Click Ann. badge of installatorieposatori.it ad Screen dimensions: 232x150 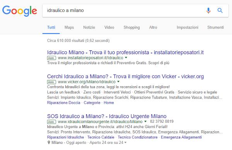click(51, 58)
